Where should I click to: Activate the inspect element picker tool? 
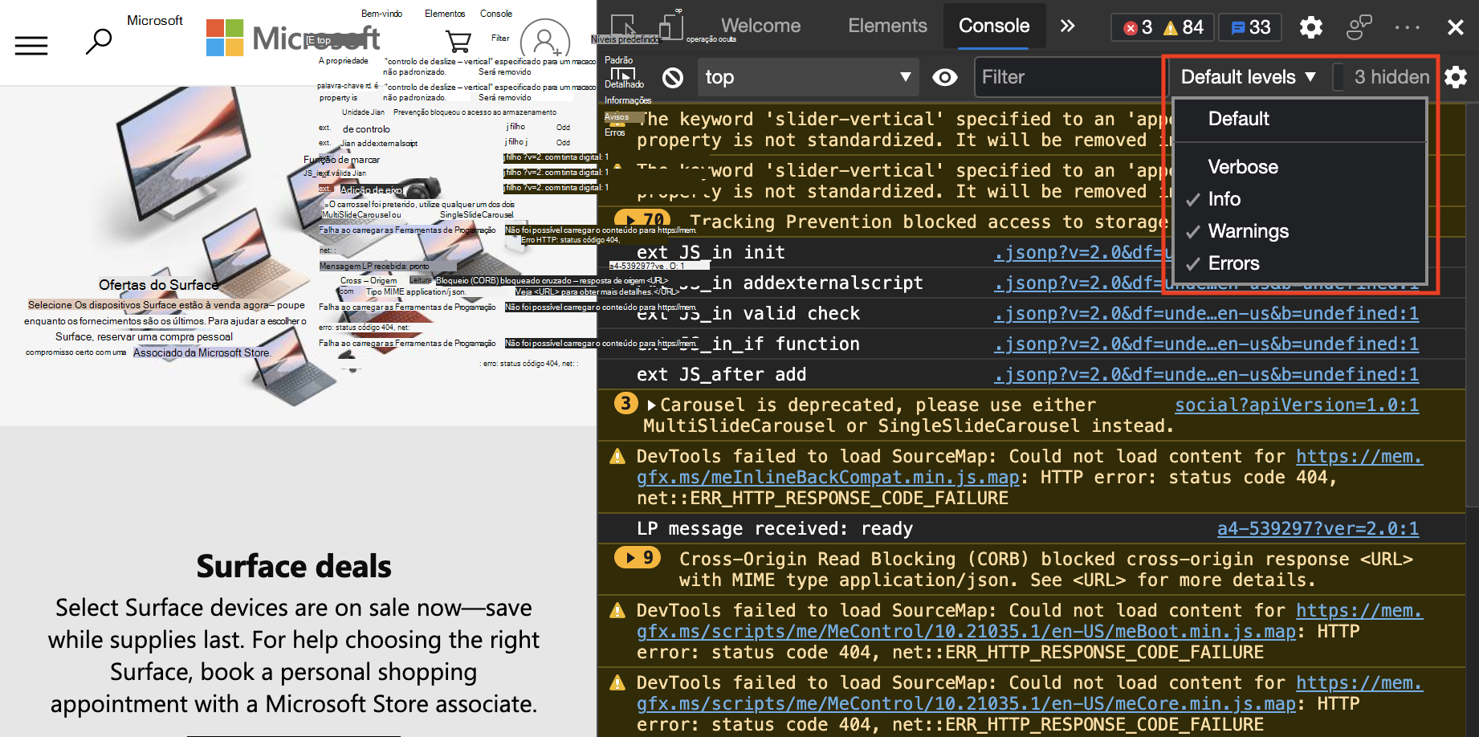(624, 27)
